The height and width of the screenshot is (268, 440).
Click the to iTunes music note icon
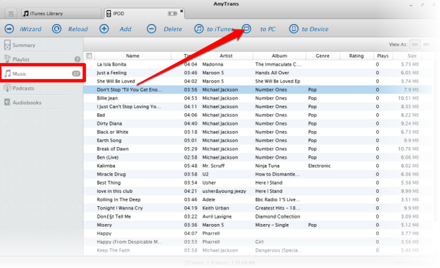click(x=199, y=29)
